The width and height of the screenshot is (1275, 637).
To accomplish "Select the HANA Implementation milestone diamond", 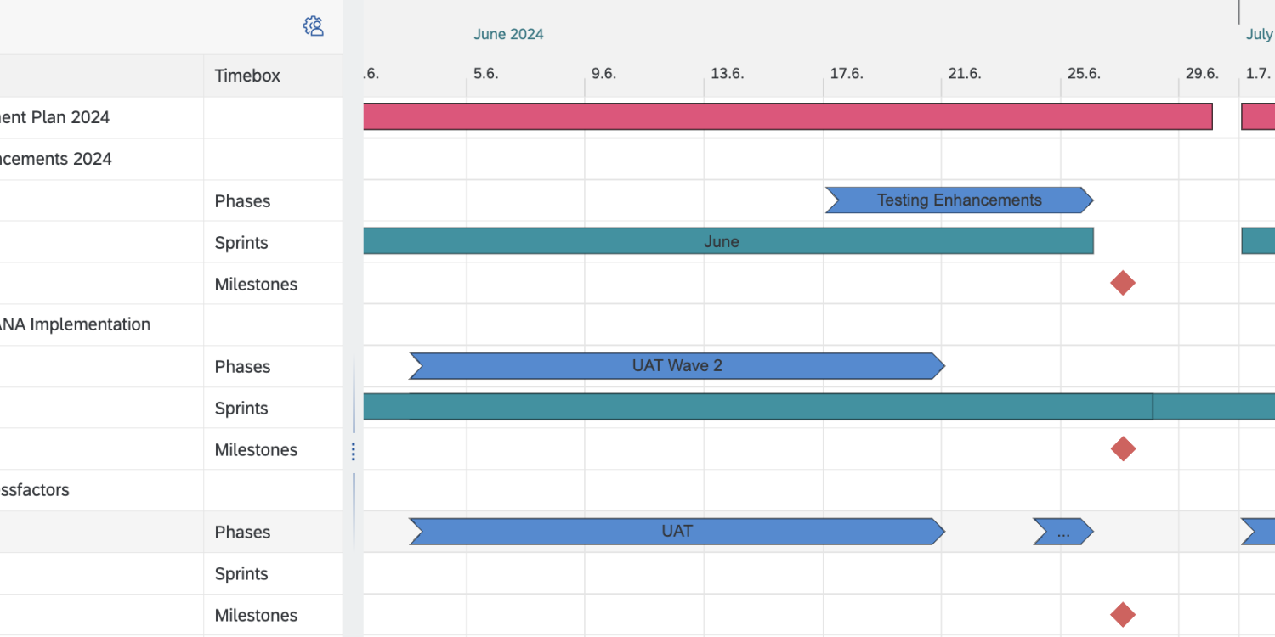I will 1123,449.
